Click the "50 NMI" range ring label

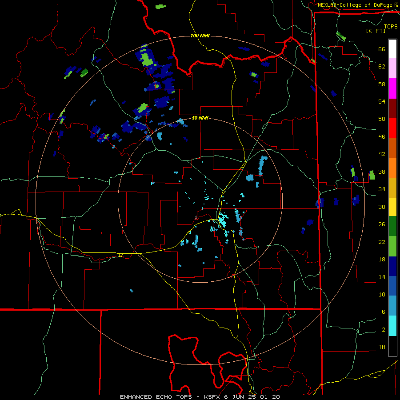click(x=200, y=118)
